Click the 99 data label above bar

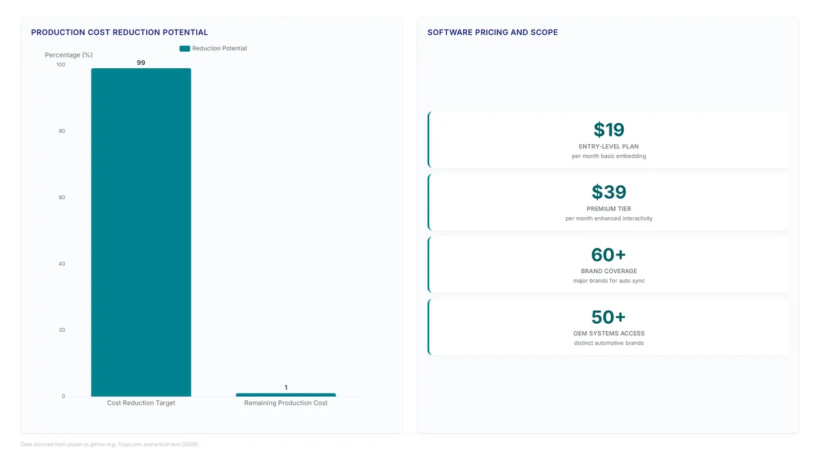click(141, 62)
